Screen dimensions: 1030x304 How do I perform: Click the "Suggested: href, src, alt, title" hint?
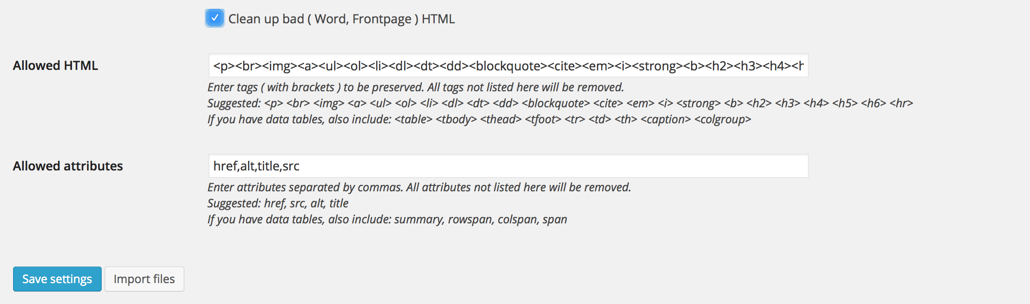tap(278, 203)
